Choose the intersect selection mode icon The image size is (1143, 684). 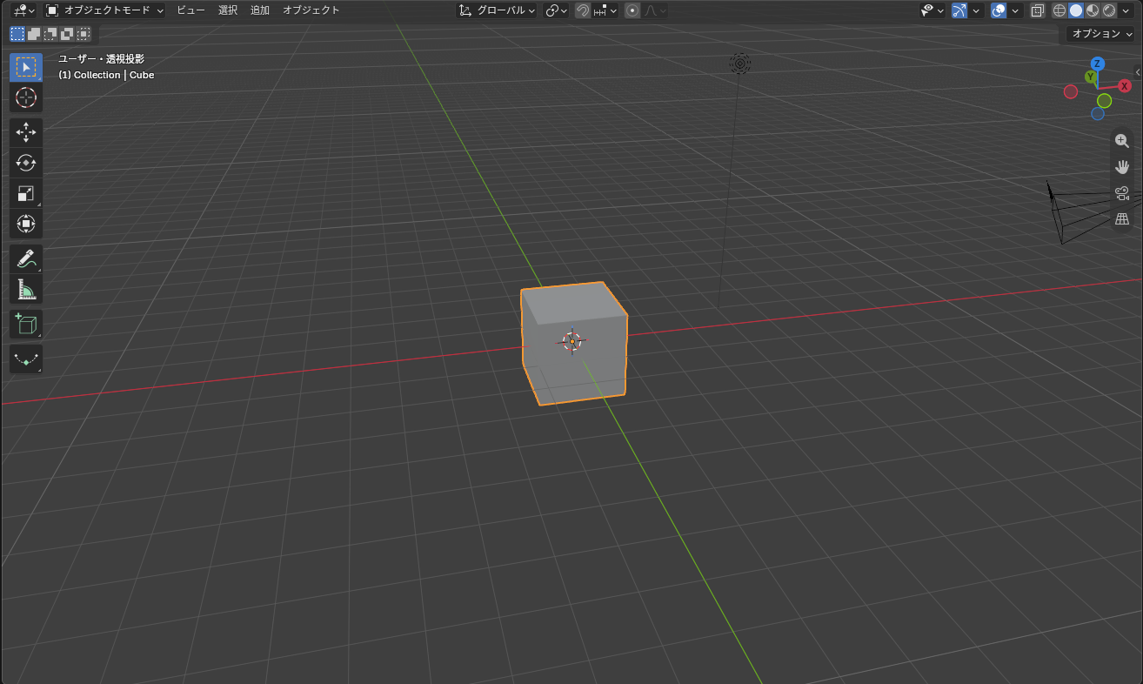(84, 34)
